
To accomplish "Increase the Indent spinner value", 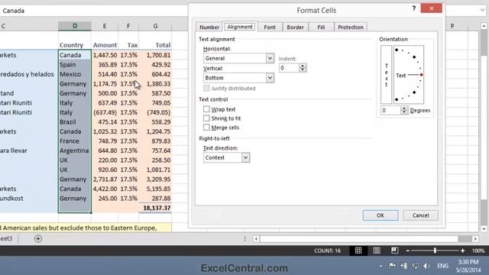I will 303,66.
